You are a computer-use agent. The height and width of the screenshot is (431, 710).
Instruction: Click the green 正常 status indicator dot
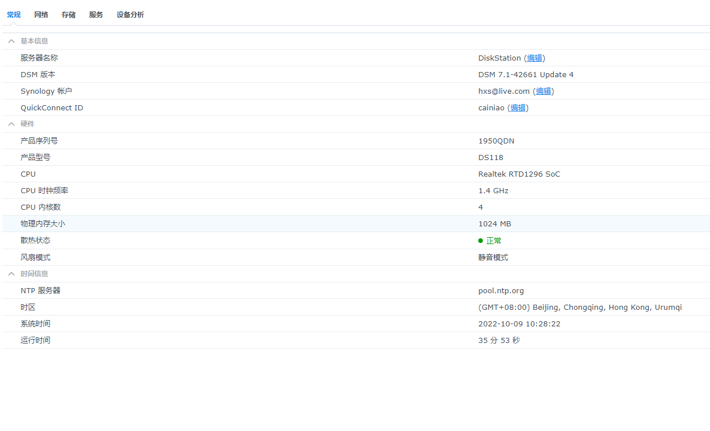pos(481,241)
